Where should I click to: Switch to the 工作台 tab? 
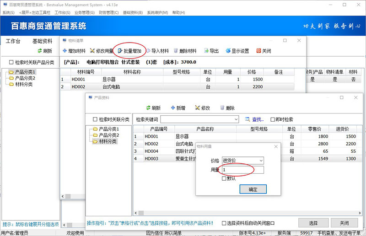pyautogui.click(x=13, y=41)
